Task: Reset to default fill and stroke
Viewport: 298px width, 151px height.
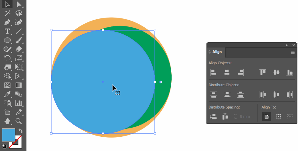Action: pyautogui.click(x=4, y=146)
